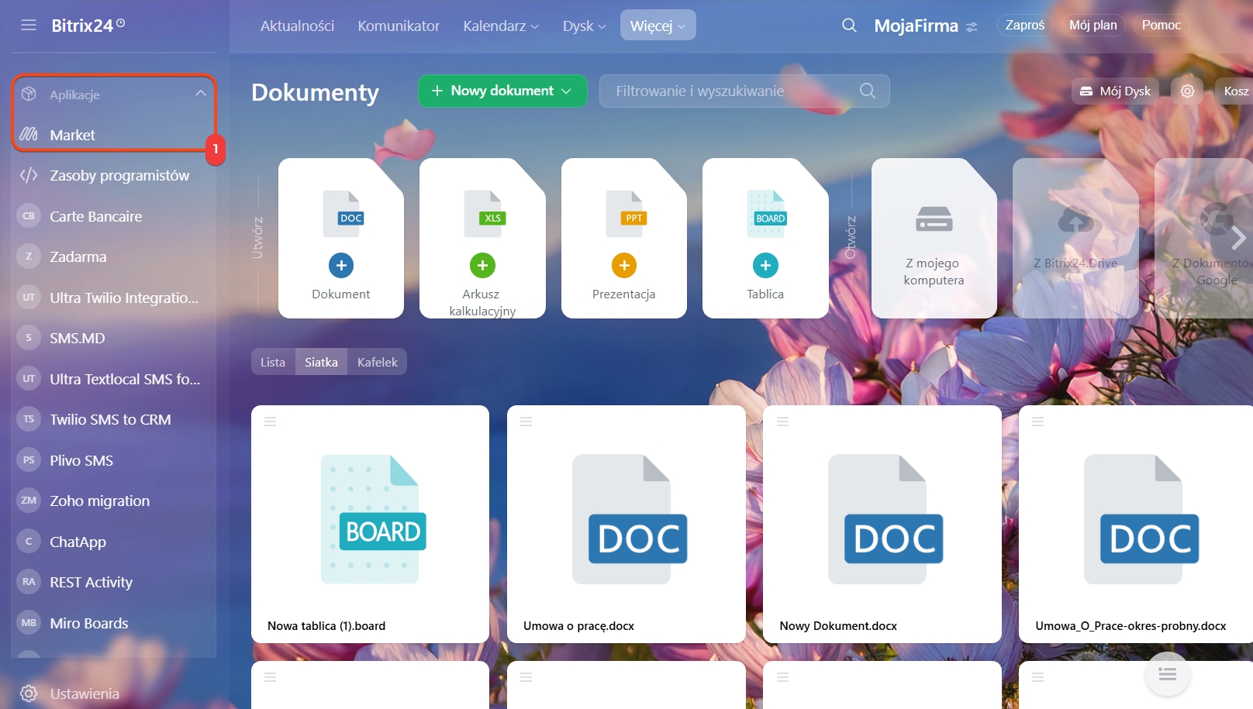Open the documents settings gear icon

tap(1187, 91)
